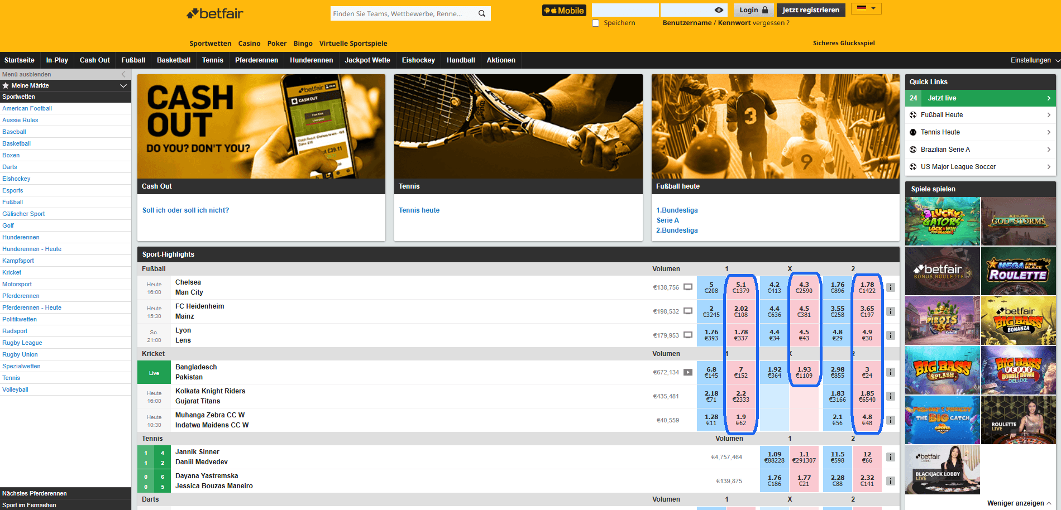Click ball icon beside US Major League Soccer
This screenshot has width=1061, height=510.
point(913,167)
